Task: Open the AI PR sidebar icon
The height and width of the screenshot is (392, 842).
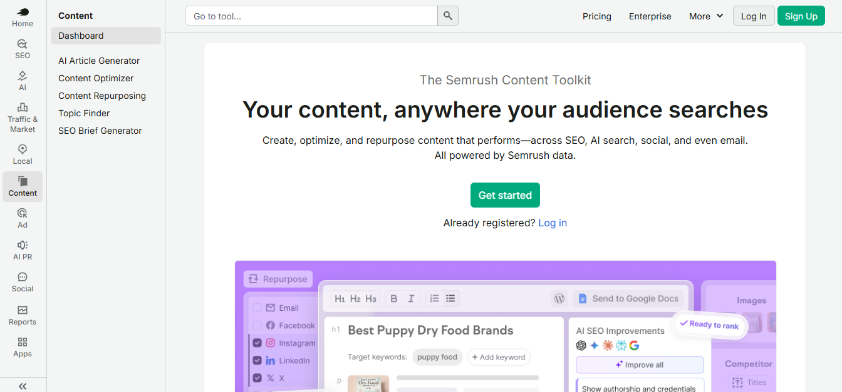Action: (23, 250)
